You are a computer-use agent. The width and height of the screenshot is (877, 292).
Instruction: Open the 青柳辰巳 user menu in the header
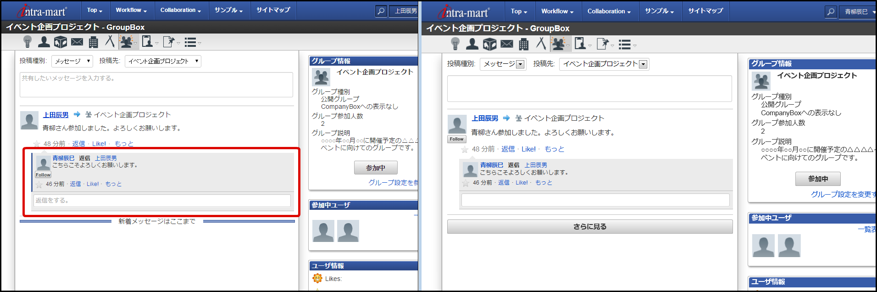(859, 12)
